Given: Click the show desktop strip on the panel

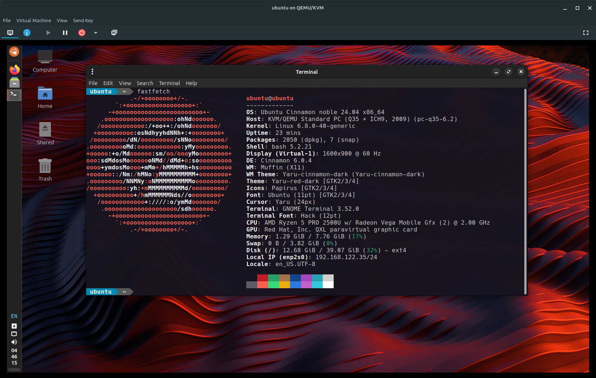Looking at the screenshot, I should click(x=14, y=370).
